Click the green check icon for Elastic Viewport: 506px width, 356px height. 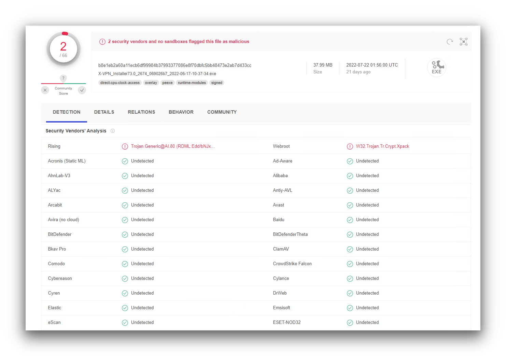point(125,308)
